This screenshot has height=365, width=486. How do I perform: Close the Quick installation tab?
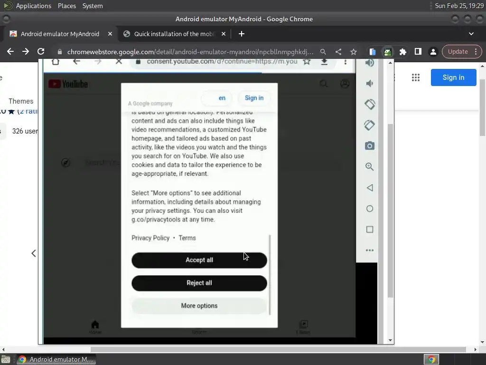[224, 34]
